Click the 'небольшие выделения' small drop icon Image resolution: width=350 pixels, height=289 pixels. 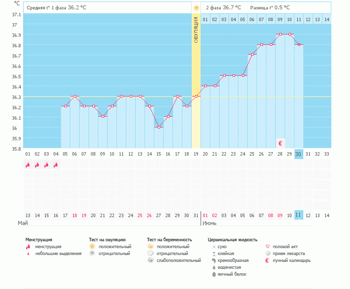tap(28, 254)
